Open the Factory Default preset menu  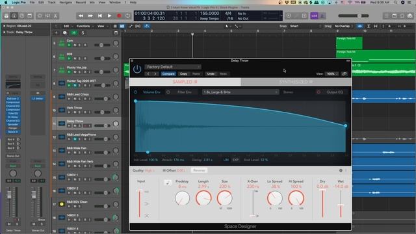click(x=172, y=67)
